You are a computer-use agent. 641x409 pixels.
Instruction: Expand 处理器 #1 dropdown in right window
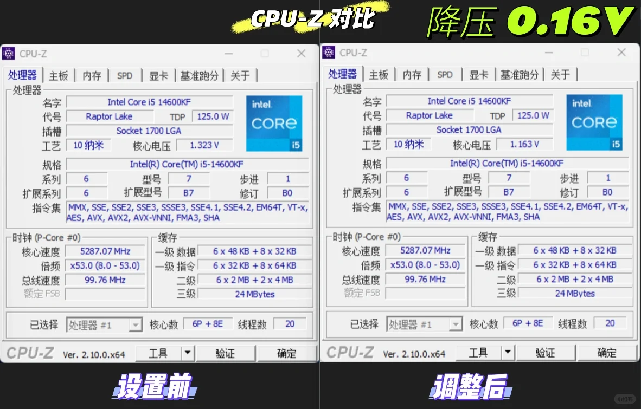[x=456, y=324]
